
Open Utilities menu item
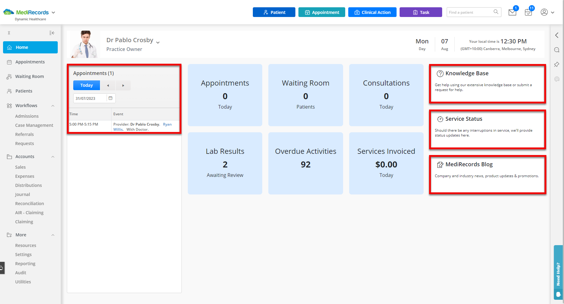coord(23,282)
